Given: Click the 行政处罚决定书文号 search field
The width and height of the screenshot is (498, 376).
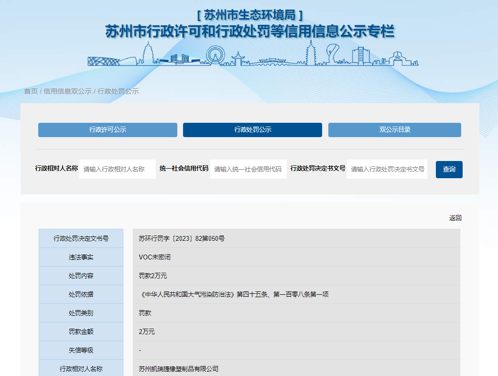Looking at the screenshot, I should 387,169.
